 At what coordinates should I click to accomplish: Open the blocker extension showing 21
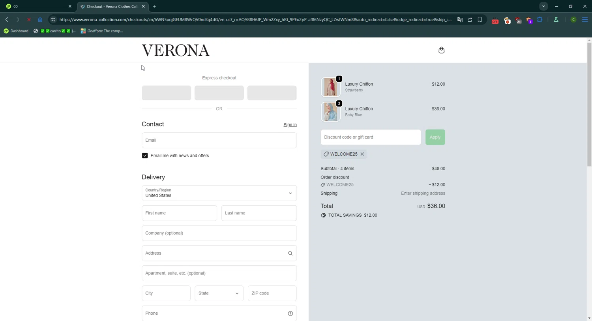click(518, 21)
